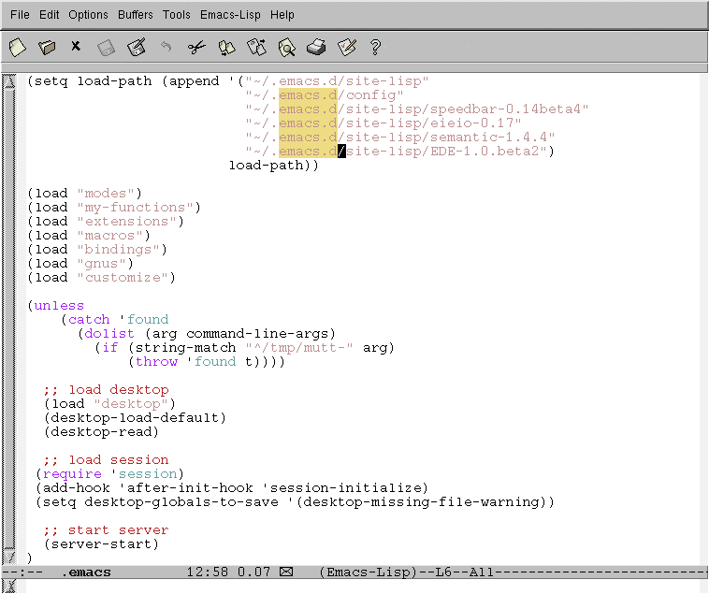709x594 pixels.
Task: Click the (setq load-path text on first line
Action: point(90,81)
